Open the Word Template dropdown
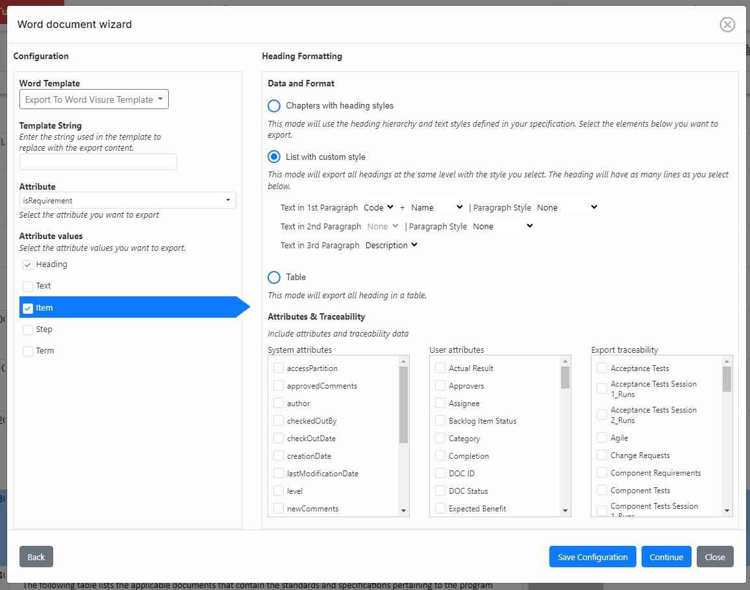Viewport: 750px width, 590px height. [94, 99]
